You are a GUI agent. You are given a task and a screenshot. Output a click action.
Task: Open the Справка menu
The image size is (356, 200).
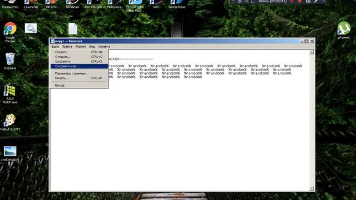coord(104,47)
